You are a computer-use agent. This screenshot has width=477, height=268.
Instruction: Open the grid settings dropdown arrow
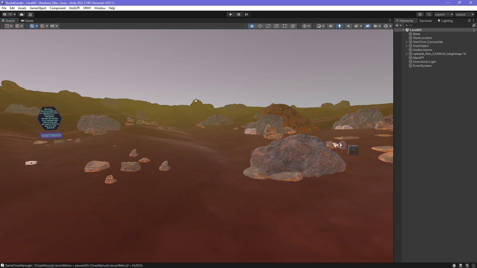coord(37,26)
